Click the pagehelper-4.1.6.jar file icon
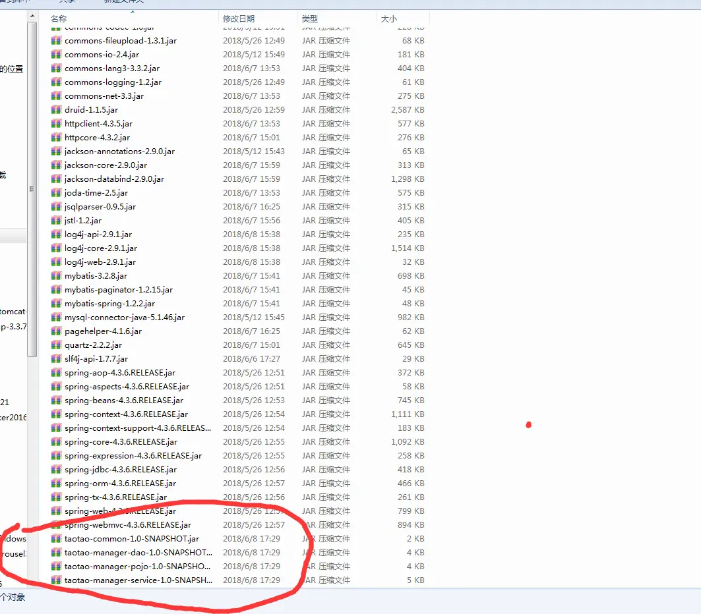The height and width of the screenshot is (614, 701). [56, 331]
